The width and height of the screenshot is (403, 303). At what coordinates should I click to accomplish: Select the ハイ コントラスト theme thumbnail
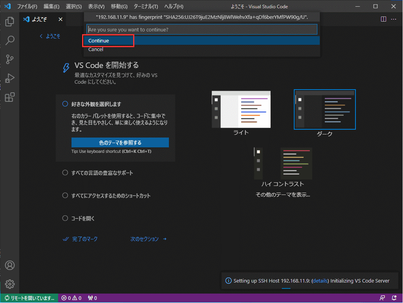(283, 163)
